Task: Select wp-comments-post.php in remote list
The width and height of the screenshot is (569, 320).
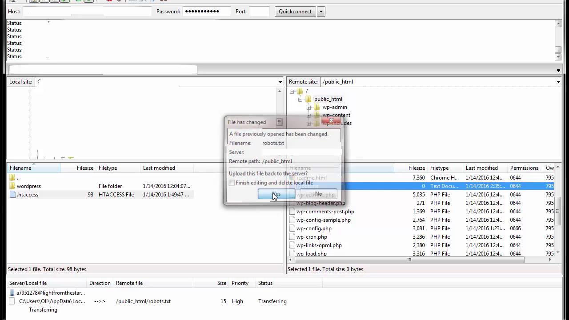Action: click(325, 212)
